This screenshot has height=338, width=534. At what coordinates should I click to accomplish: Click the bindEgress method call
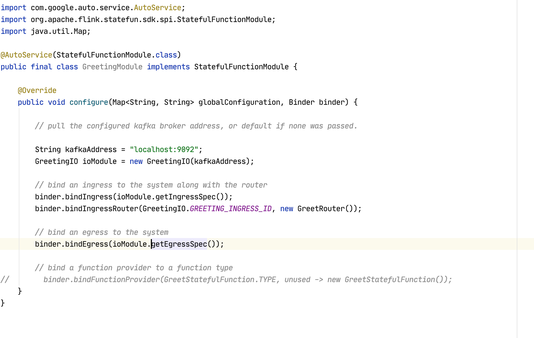point(87,244)
